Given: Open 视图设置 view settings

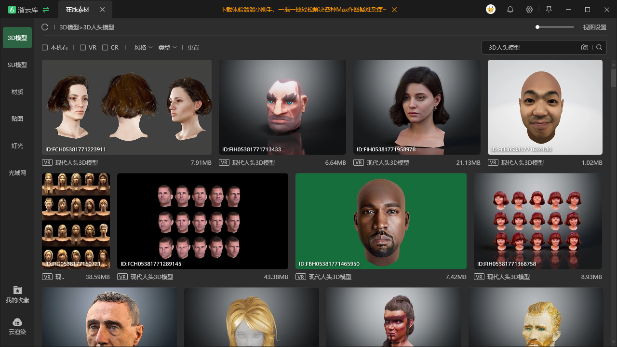Looking at the screenshot, I should pos(595,27).
